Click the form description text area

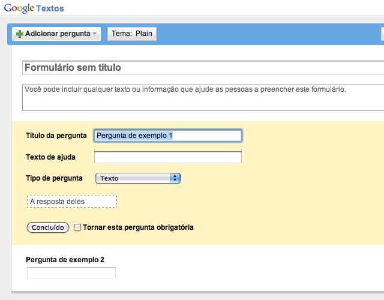(x=203, y=97)
